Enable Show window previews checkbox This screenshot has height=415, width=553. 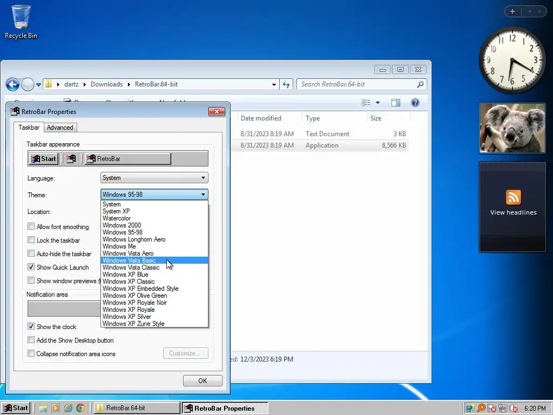coord(31,280)
